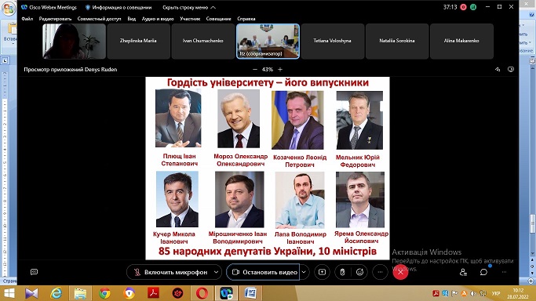Select Alina Makarenko participant tile
The width and height of the screenshot is (536, 301).
pyautogui.click(x=461, y=42)
